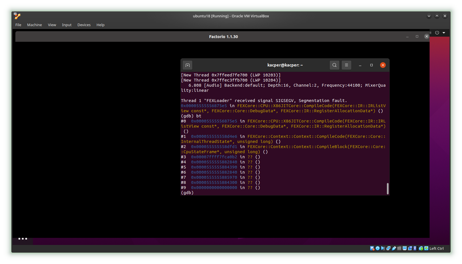Click the VirtualBox app icon in the title bar
This screenshot has height=264, width=462.
pyautogui.click(x=17, y=16)
